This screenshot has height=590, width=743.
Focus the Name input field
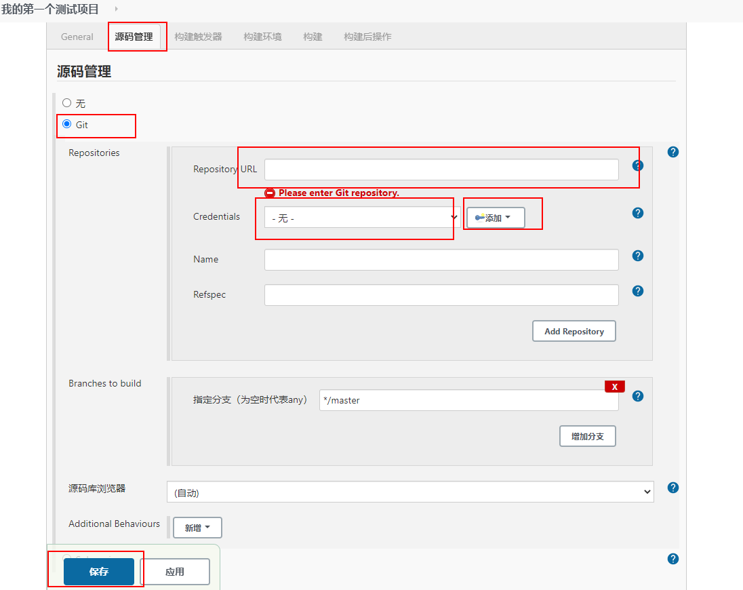441,260
